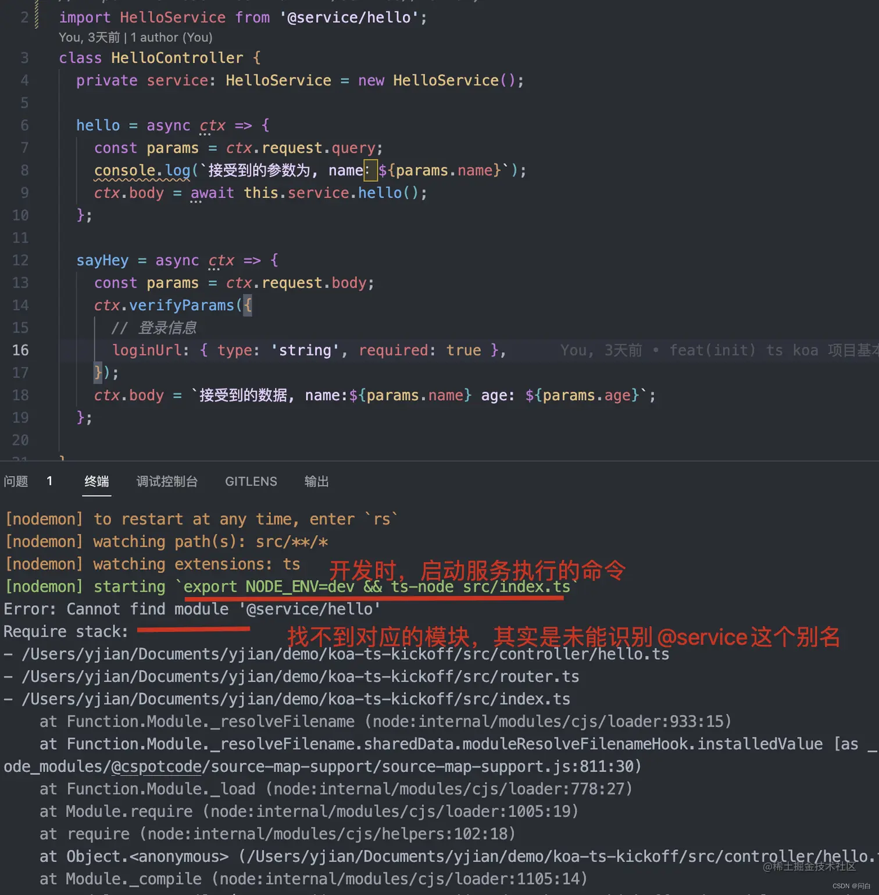The image size is (879, 895).
Task: Click the import path '@service/hello'
Action: [349, 18]
